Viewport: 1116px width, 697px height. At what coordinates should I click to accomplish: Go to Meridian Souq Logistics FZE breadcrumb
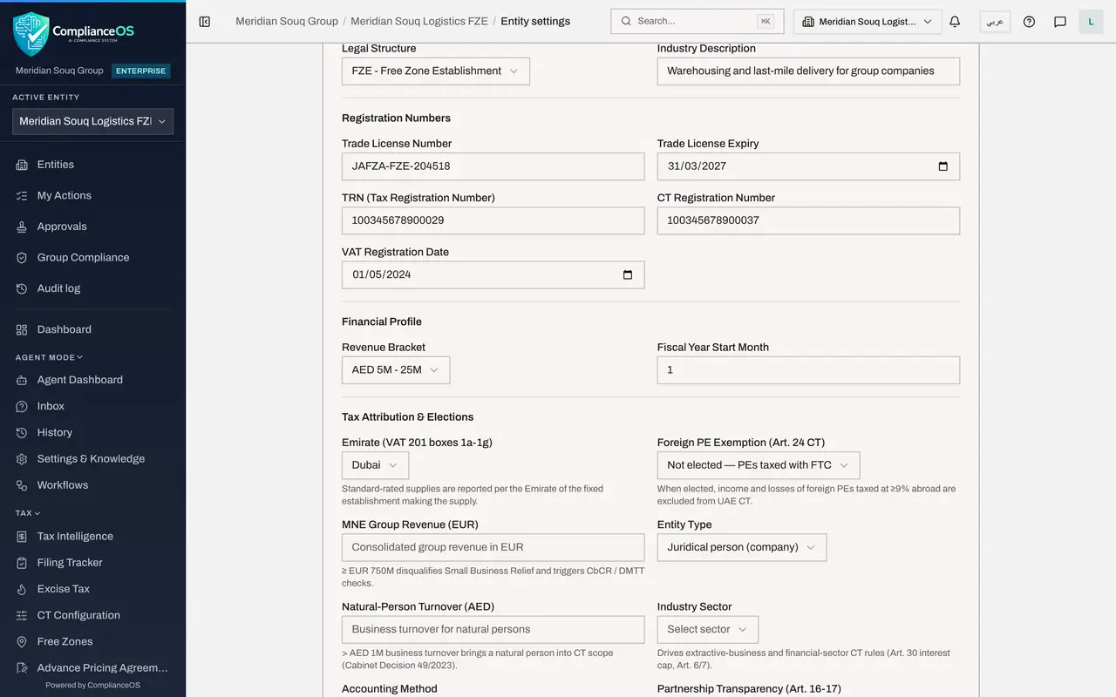[x=419, y=21]
